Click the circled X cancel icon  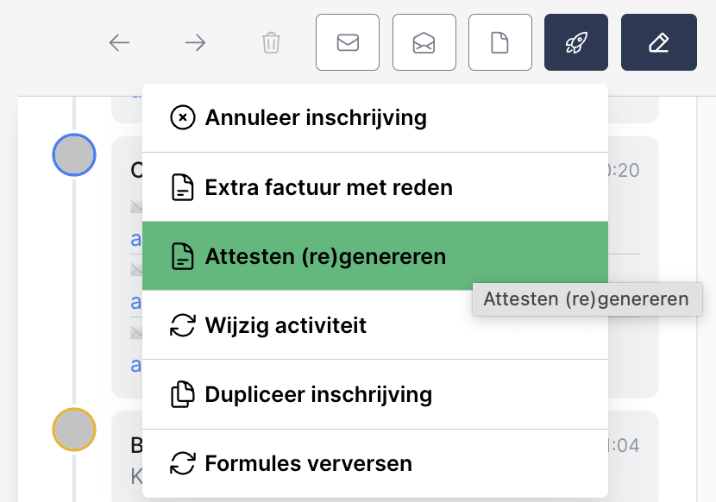[183, 117]
